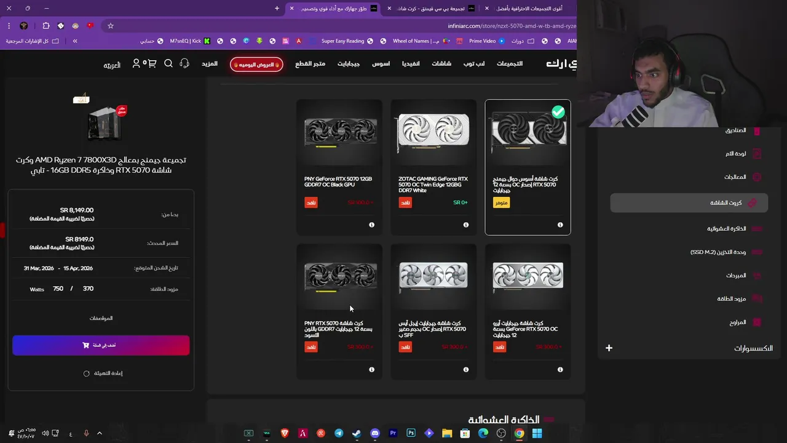Open the user account icon in the header

pyautogui.click(x=136, y=63)
